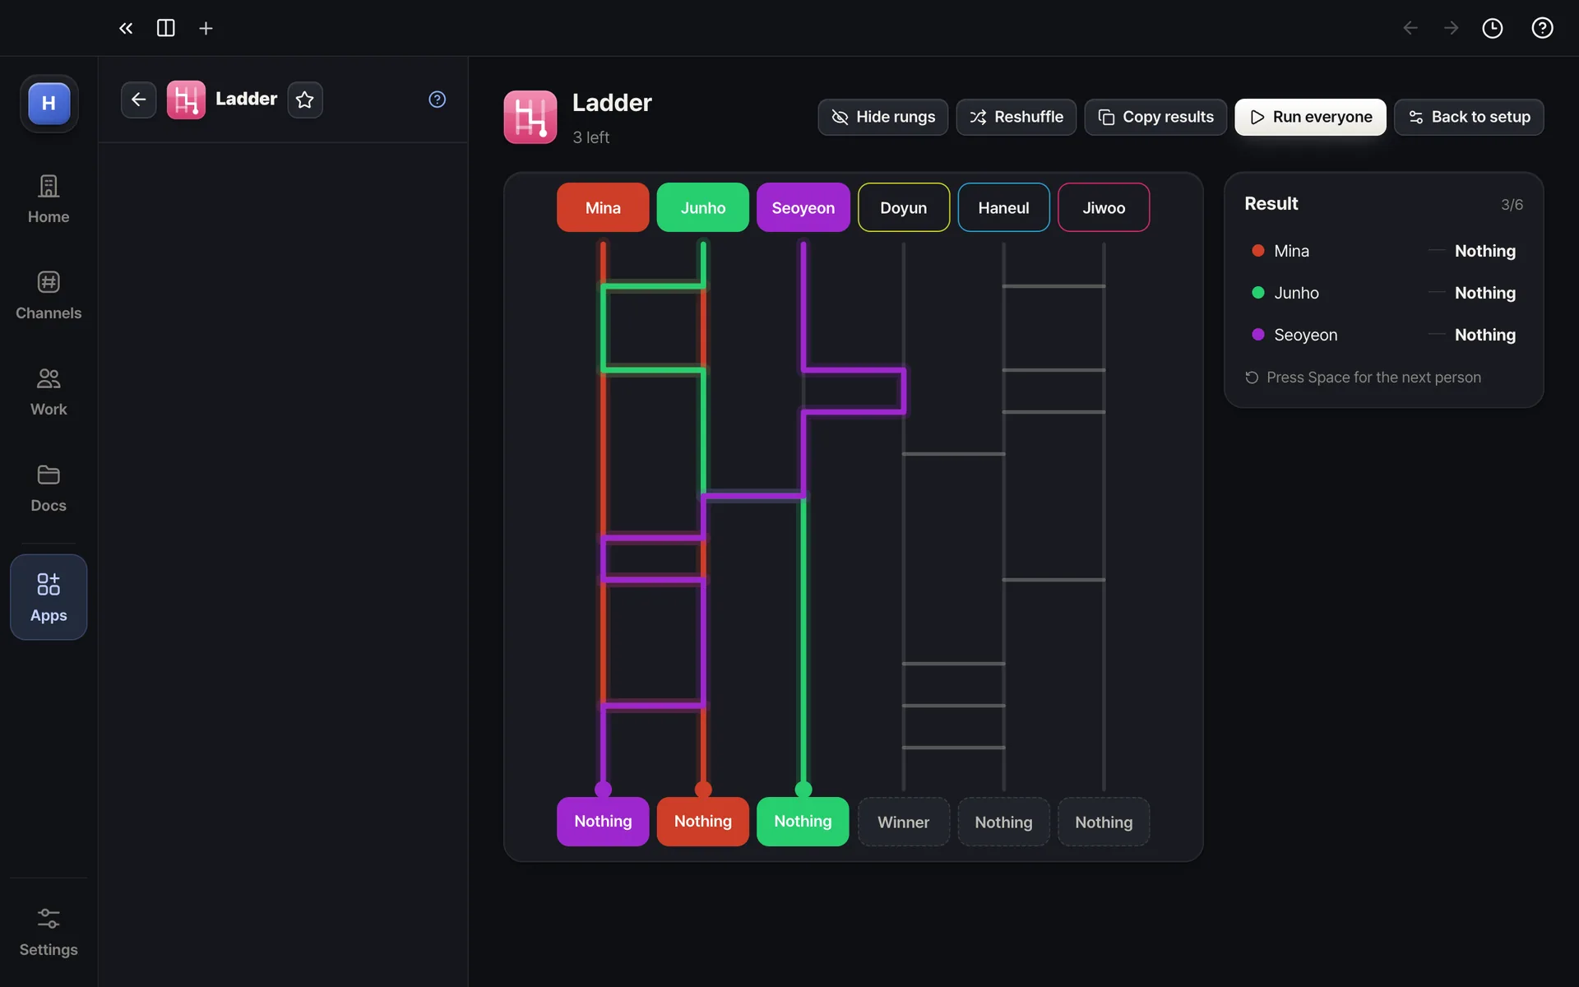Open Docs in the left sidebar

pyautogui.click(x=49, y=488)
